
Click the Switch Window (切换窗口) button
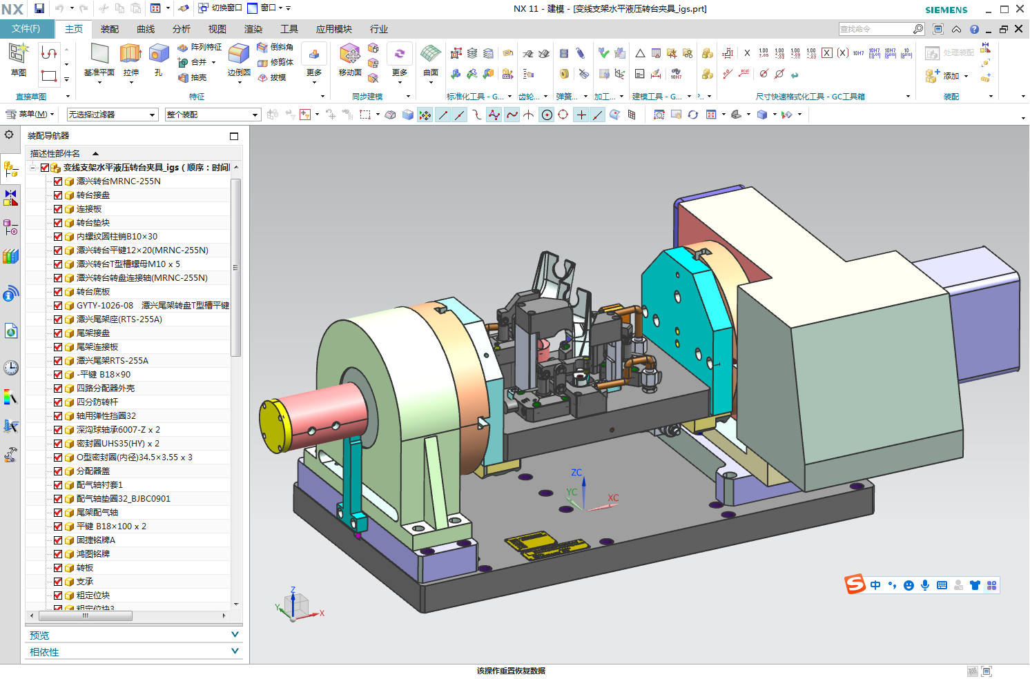(220, 8)
